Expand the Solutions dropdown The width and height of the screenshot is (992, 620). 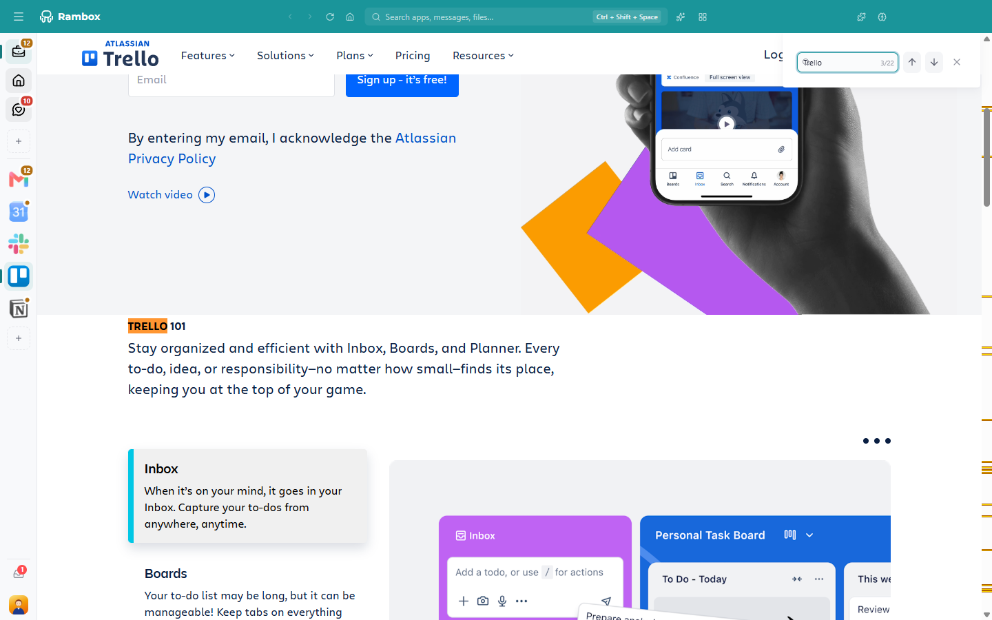(285, 56)
